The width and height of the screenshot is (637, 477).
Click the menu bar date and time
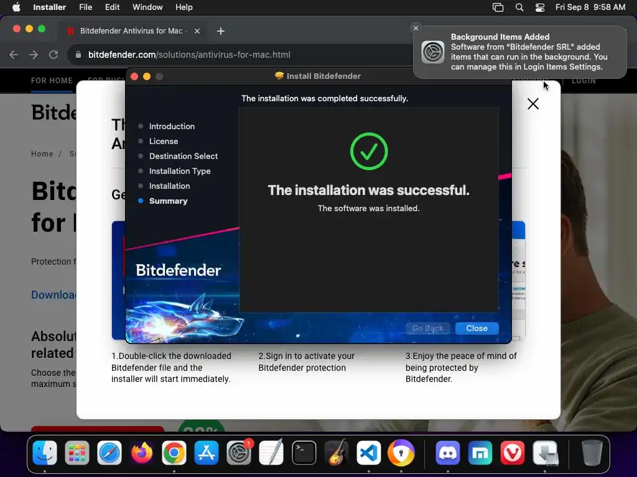590,7
